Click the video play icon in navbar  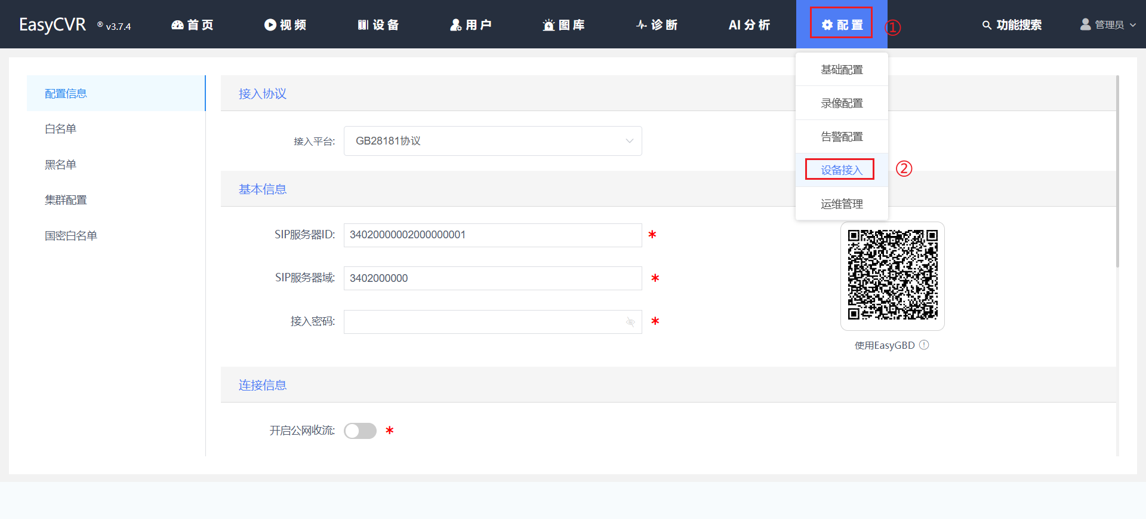(x=270, y=25)
